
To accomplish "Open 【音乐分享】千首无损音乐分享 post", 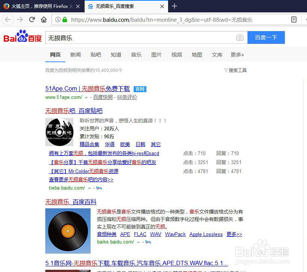I will click(x=103, y=163).
